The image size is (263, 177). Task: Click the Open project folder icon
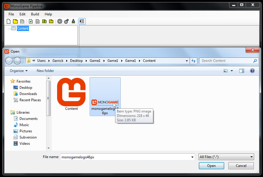tap(15, 21)
